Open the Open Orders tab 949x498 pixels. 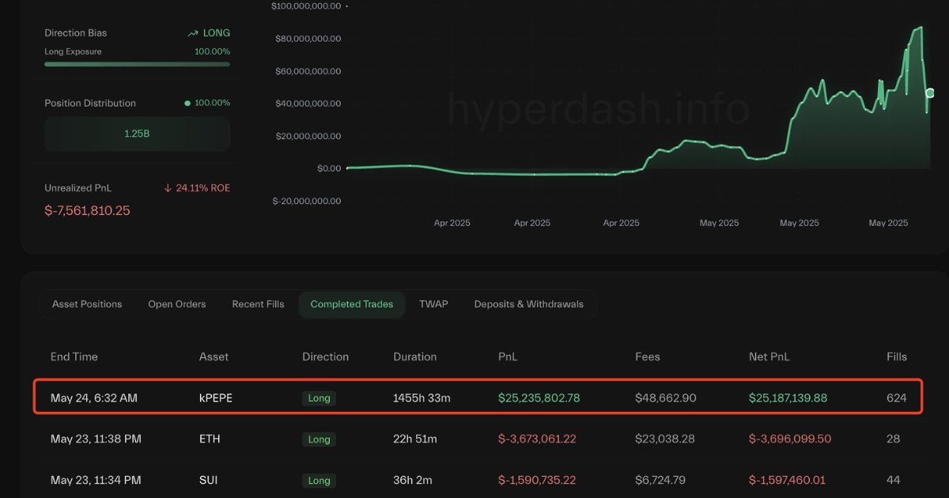tap(176, 304)
